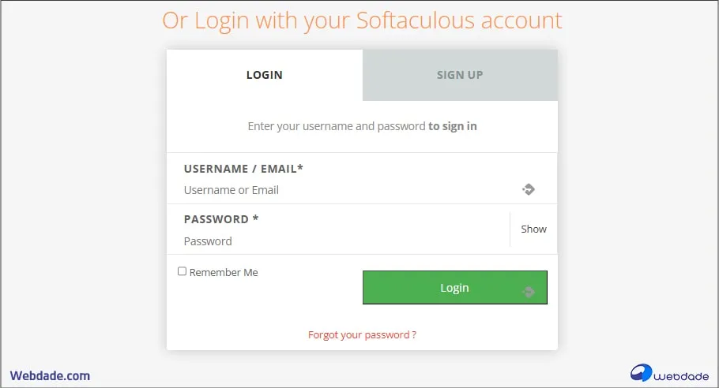Click the blue webdade logo icon
Viewport: 719px width, 388px height.
point(642,373)
